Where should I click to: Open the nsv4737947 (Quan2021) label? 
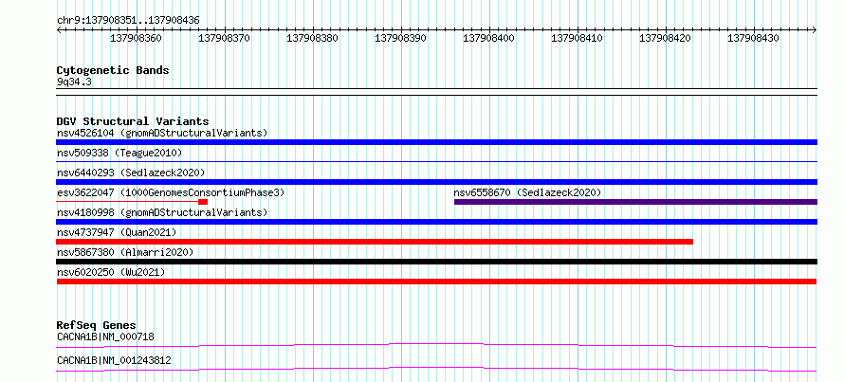click(117, 232)
